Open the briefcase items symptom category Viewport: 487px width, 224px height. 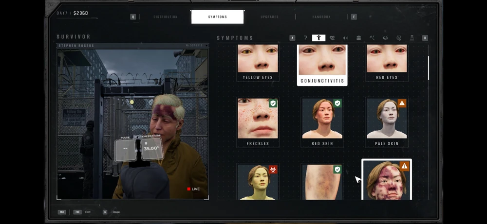358,38
